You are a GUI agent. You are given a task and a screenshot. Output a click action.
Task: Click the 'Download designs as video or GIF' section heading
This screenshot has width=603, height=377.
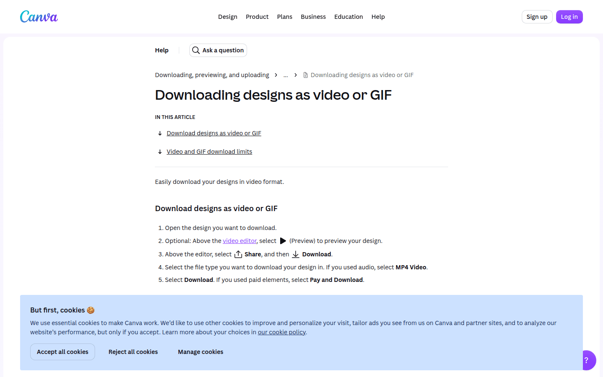[216, 209]
